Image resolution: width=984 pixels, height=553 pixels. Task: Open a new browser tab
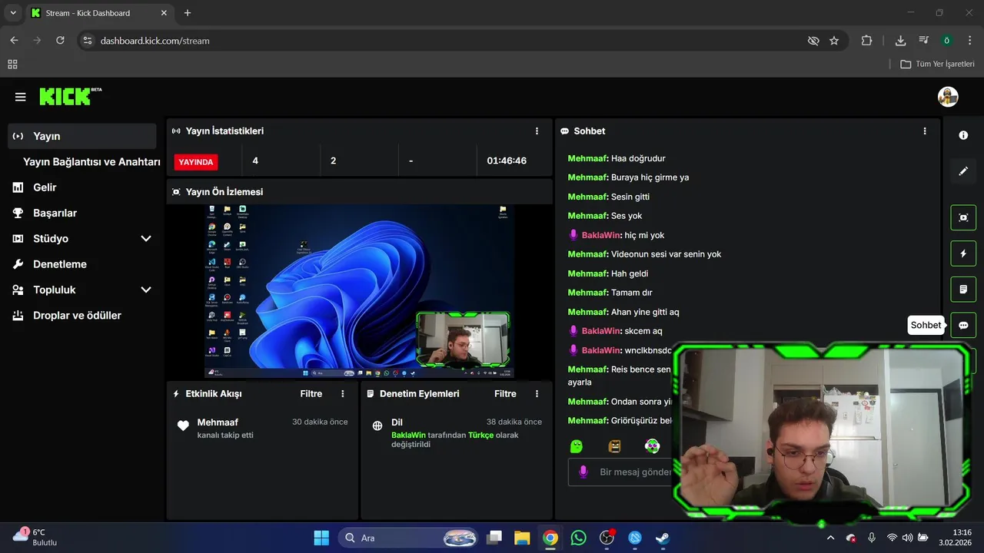point(188,13)
